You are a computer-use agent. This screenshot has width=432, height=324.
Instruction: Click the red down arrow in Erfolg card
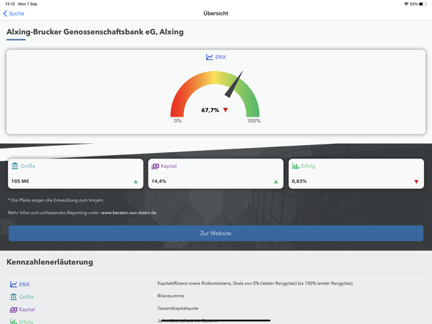[x=417, y=181]
